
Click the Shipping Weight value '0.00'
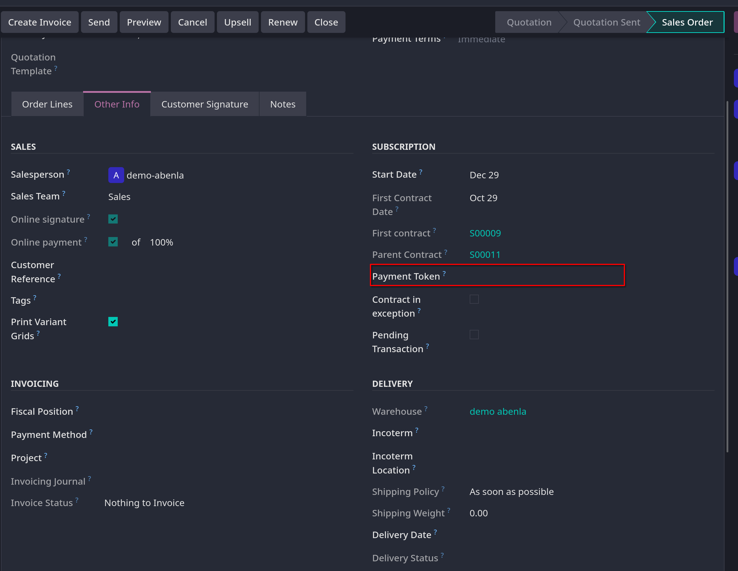coord(478,513)
